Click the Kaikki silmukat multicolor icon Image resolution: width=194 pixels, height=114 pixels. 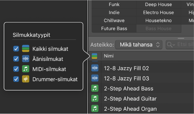coord(25,49)
